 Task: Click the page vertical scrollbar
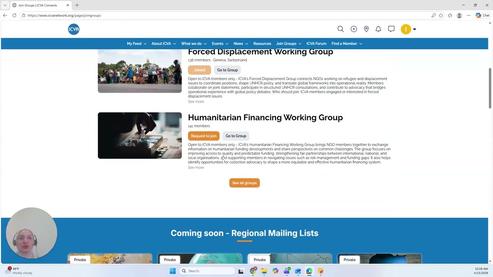(x=490, y=88)
